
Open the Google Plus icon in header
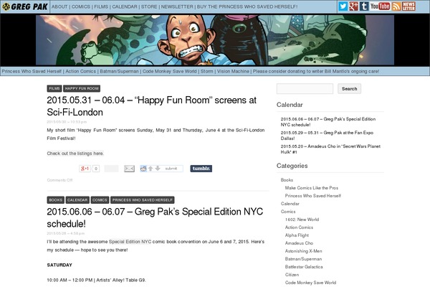coord(353,6)
